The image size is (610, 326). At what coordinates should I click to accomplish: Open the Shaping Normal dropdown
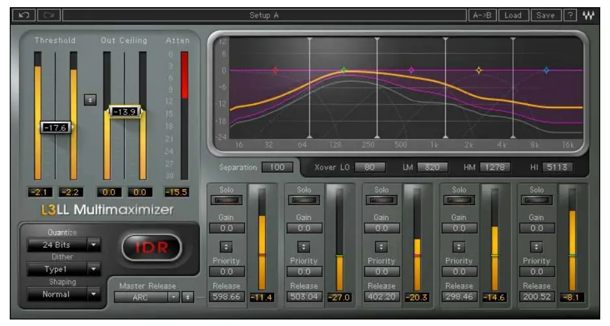click(64, 294)
